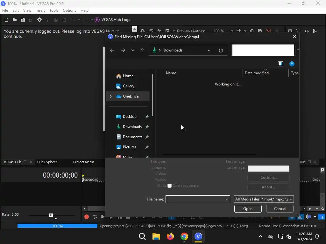This screenshot has height=244, width=326.
Task: Click the search box in file dialog
Action: coord(263,50)
